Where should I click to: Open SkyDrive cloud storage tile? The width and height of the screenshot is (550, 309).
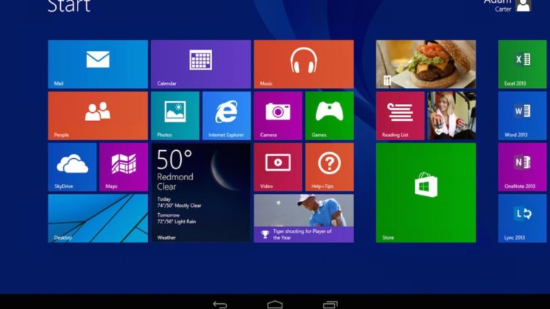point(72,167)
